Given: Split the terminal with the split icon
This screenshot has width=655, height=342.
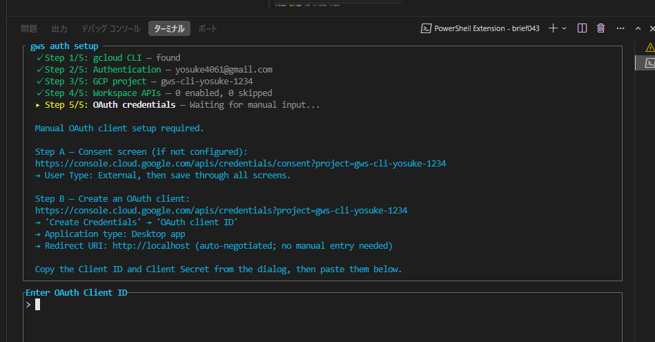Looking at the screenshot, I should (x=582, y=28).
